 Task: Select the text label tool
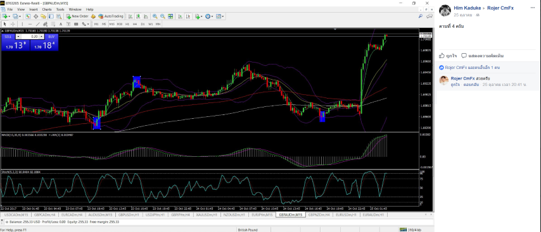(68, 24)
